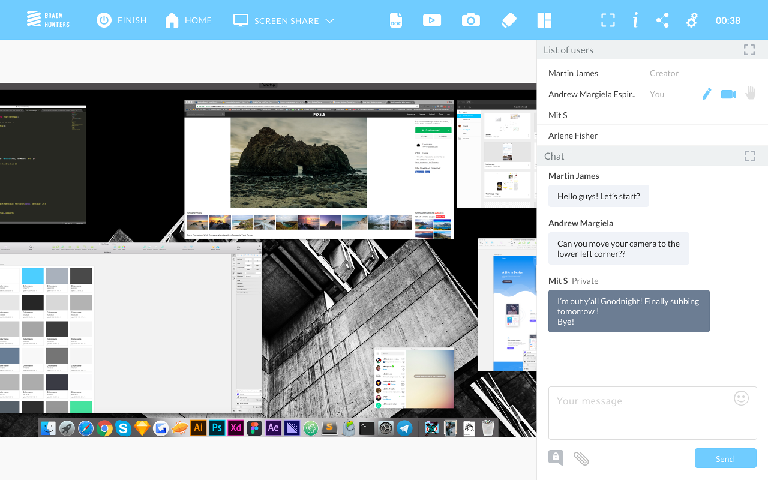Take a screenshot using the camera icon
The height and width of the screenshot is (480, 768).
click(471, 20)
